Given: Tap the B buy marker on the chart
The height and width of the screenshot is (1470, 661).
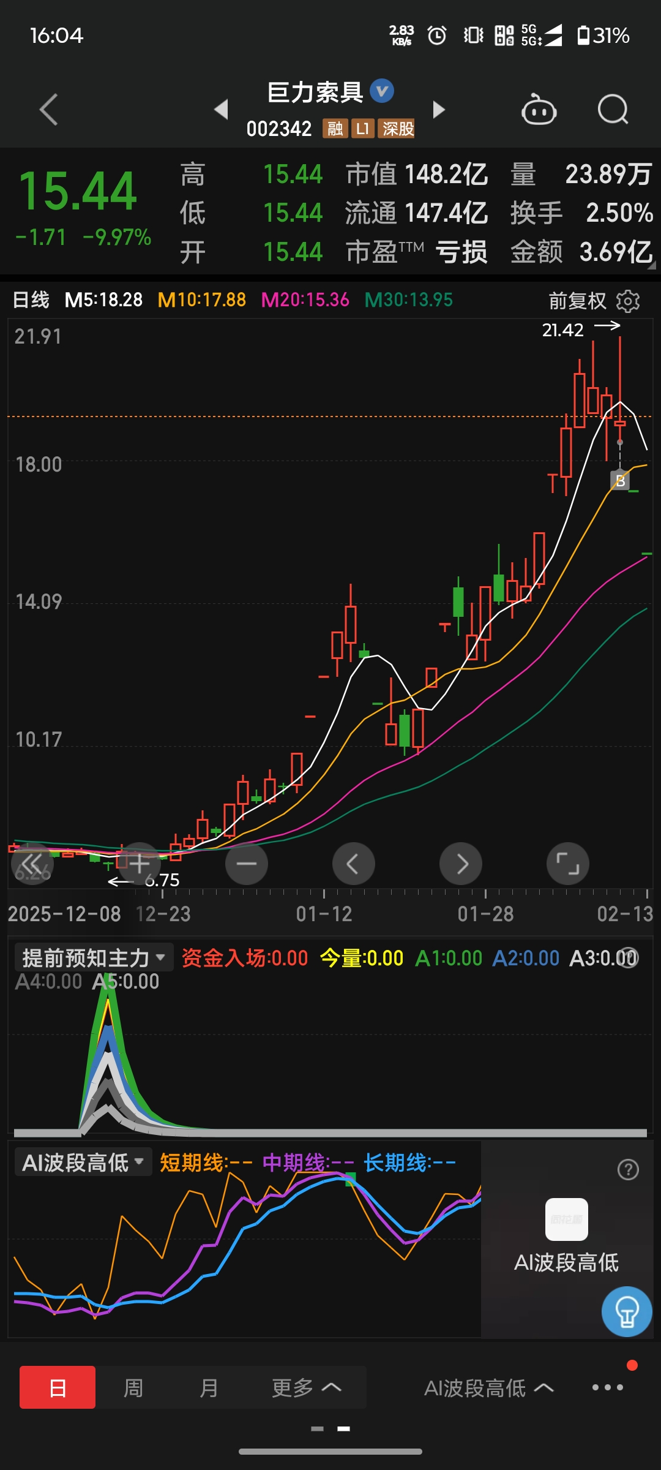Looking at the screenshot, I should click(x=620, y=481).
